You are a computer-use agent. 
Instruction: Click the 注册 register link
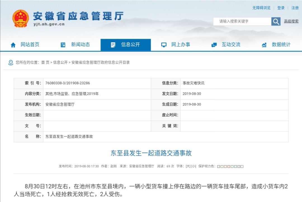(x=295, y=8)
